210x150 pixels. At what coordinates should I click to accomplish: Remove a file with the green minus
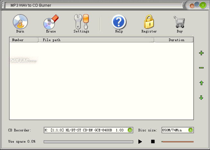pos(201,68)
